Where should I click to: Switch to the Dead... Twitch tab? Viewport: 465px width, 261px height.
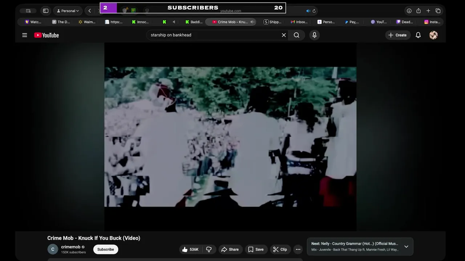(404, 22)
